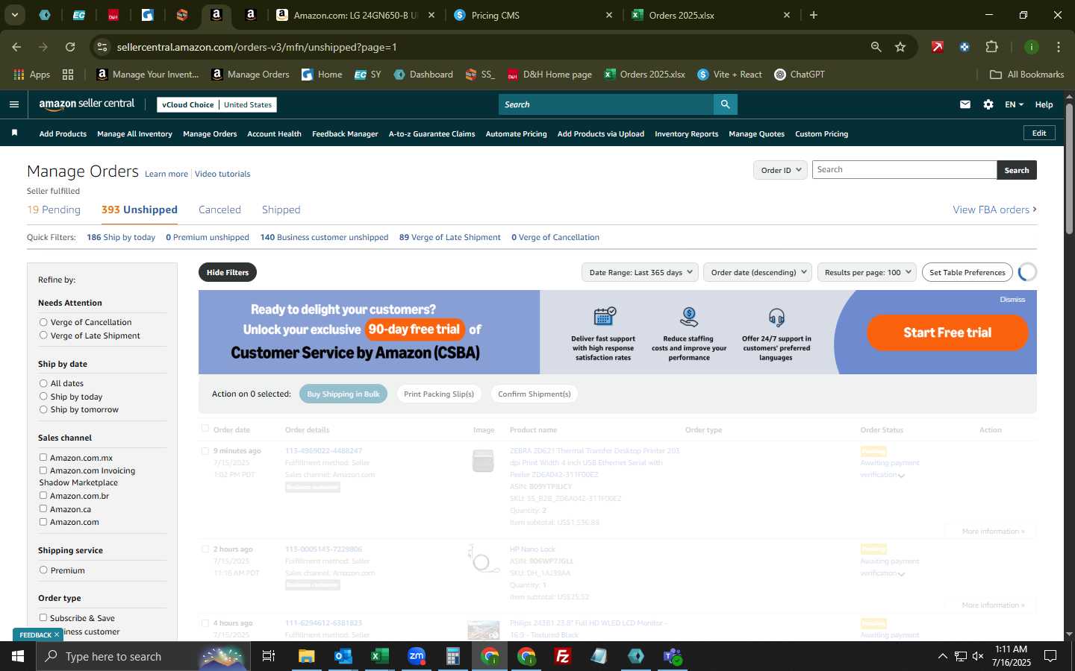The image size is (1075, 671).
Task: Open the D&H Home page bookmark
Action: click(549, 75)
